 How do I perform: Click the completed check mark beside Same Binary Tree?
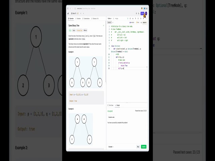tap(104, 25)
